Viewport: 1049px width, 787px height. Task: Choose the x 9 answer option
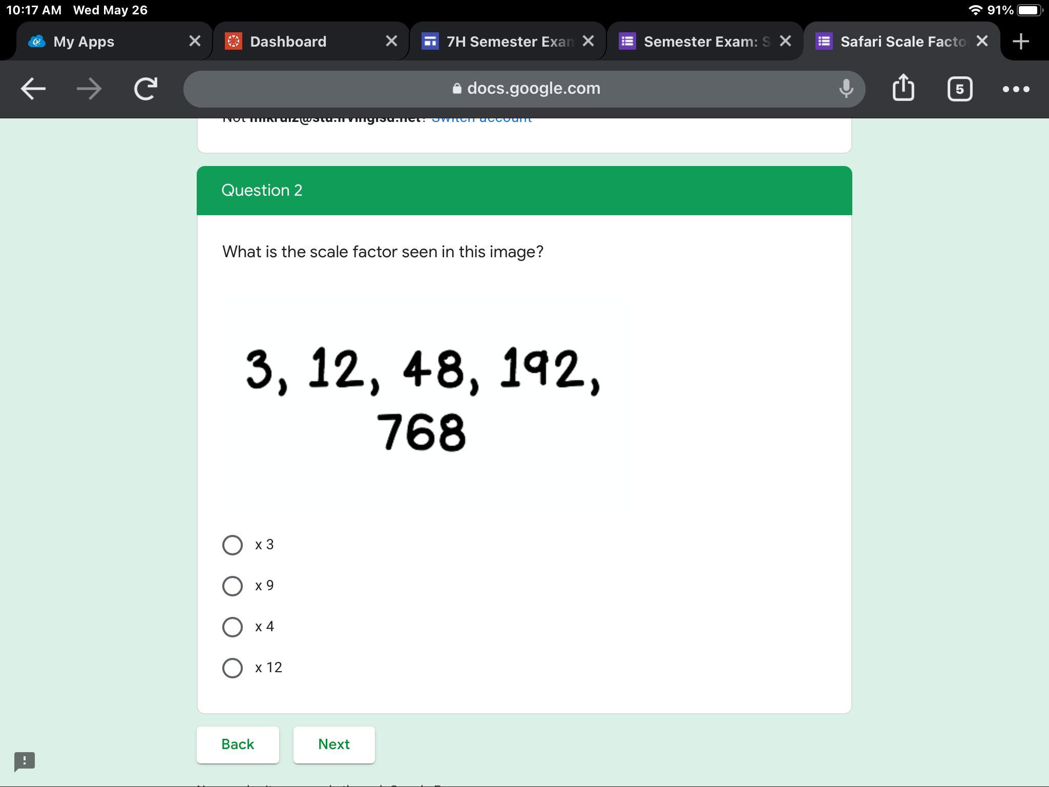(x=233, y=586)
